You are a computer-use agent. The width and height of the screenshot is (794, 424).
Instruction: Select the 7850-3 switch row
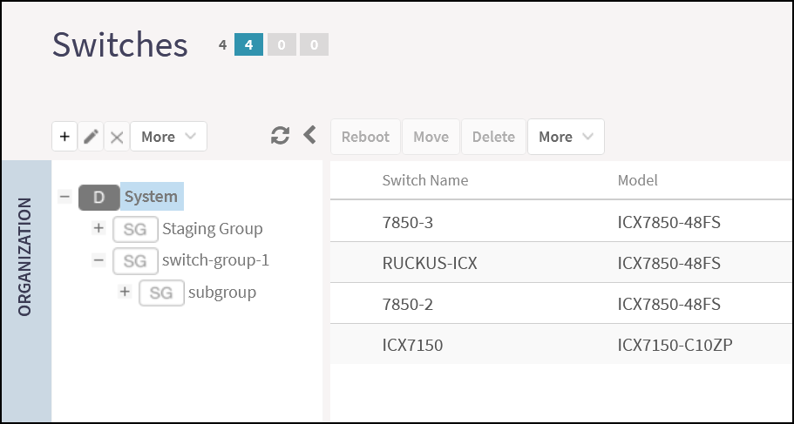[x=561, y=221]
